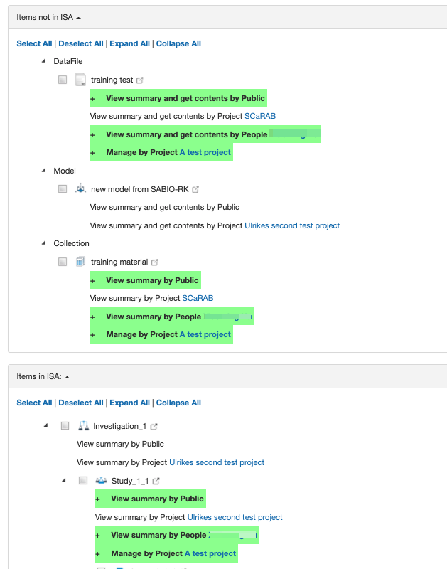Open the SABIO-RK model's external link icon
Viewport: 447px width, 569px height.
pos(195,190)
